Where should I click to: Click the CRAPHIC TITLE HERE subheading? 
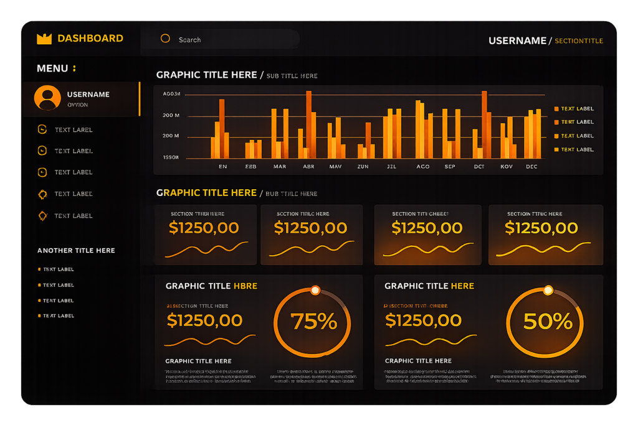click(418, 361)
